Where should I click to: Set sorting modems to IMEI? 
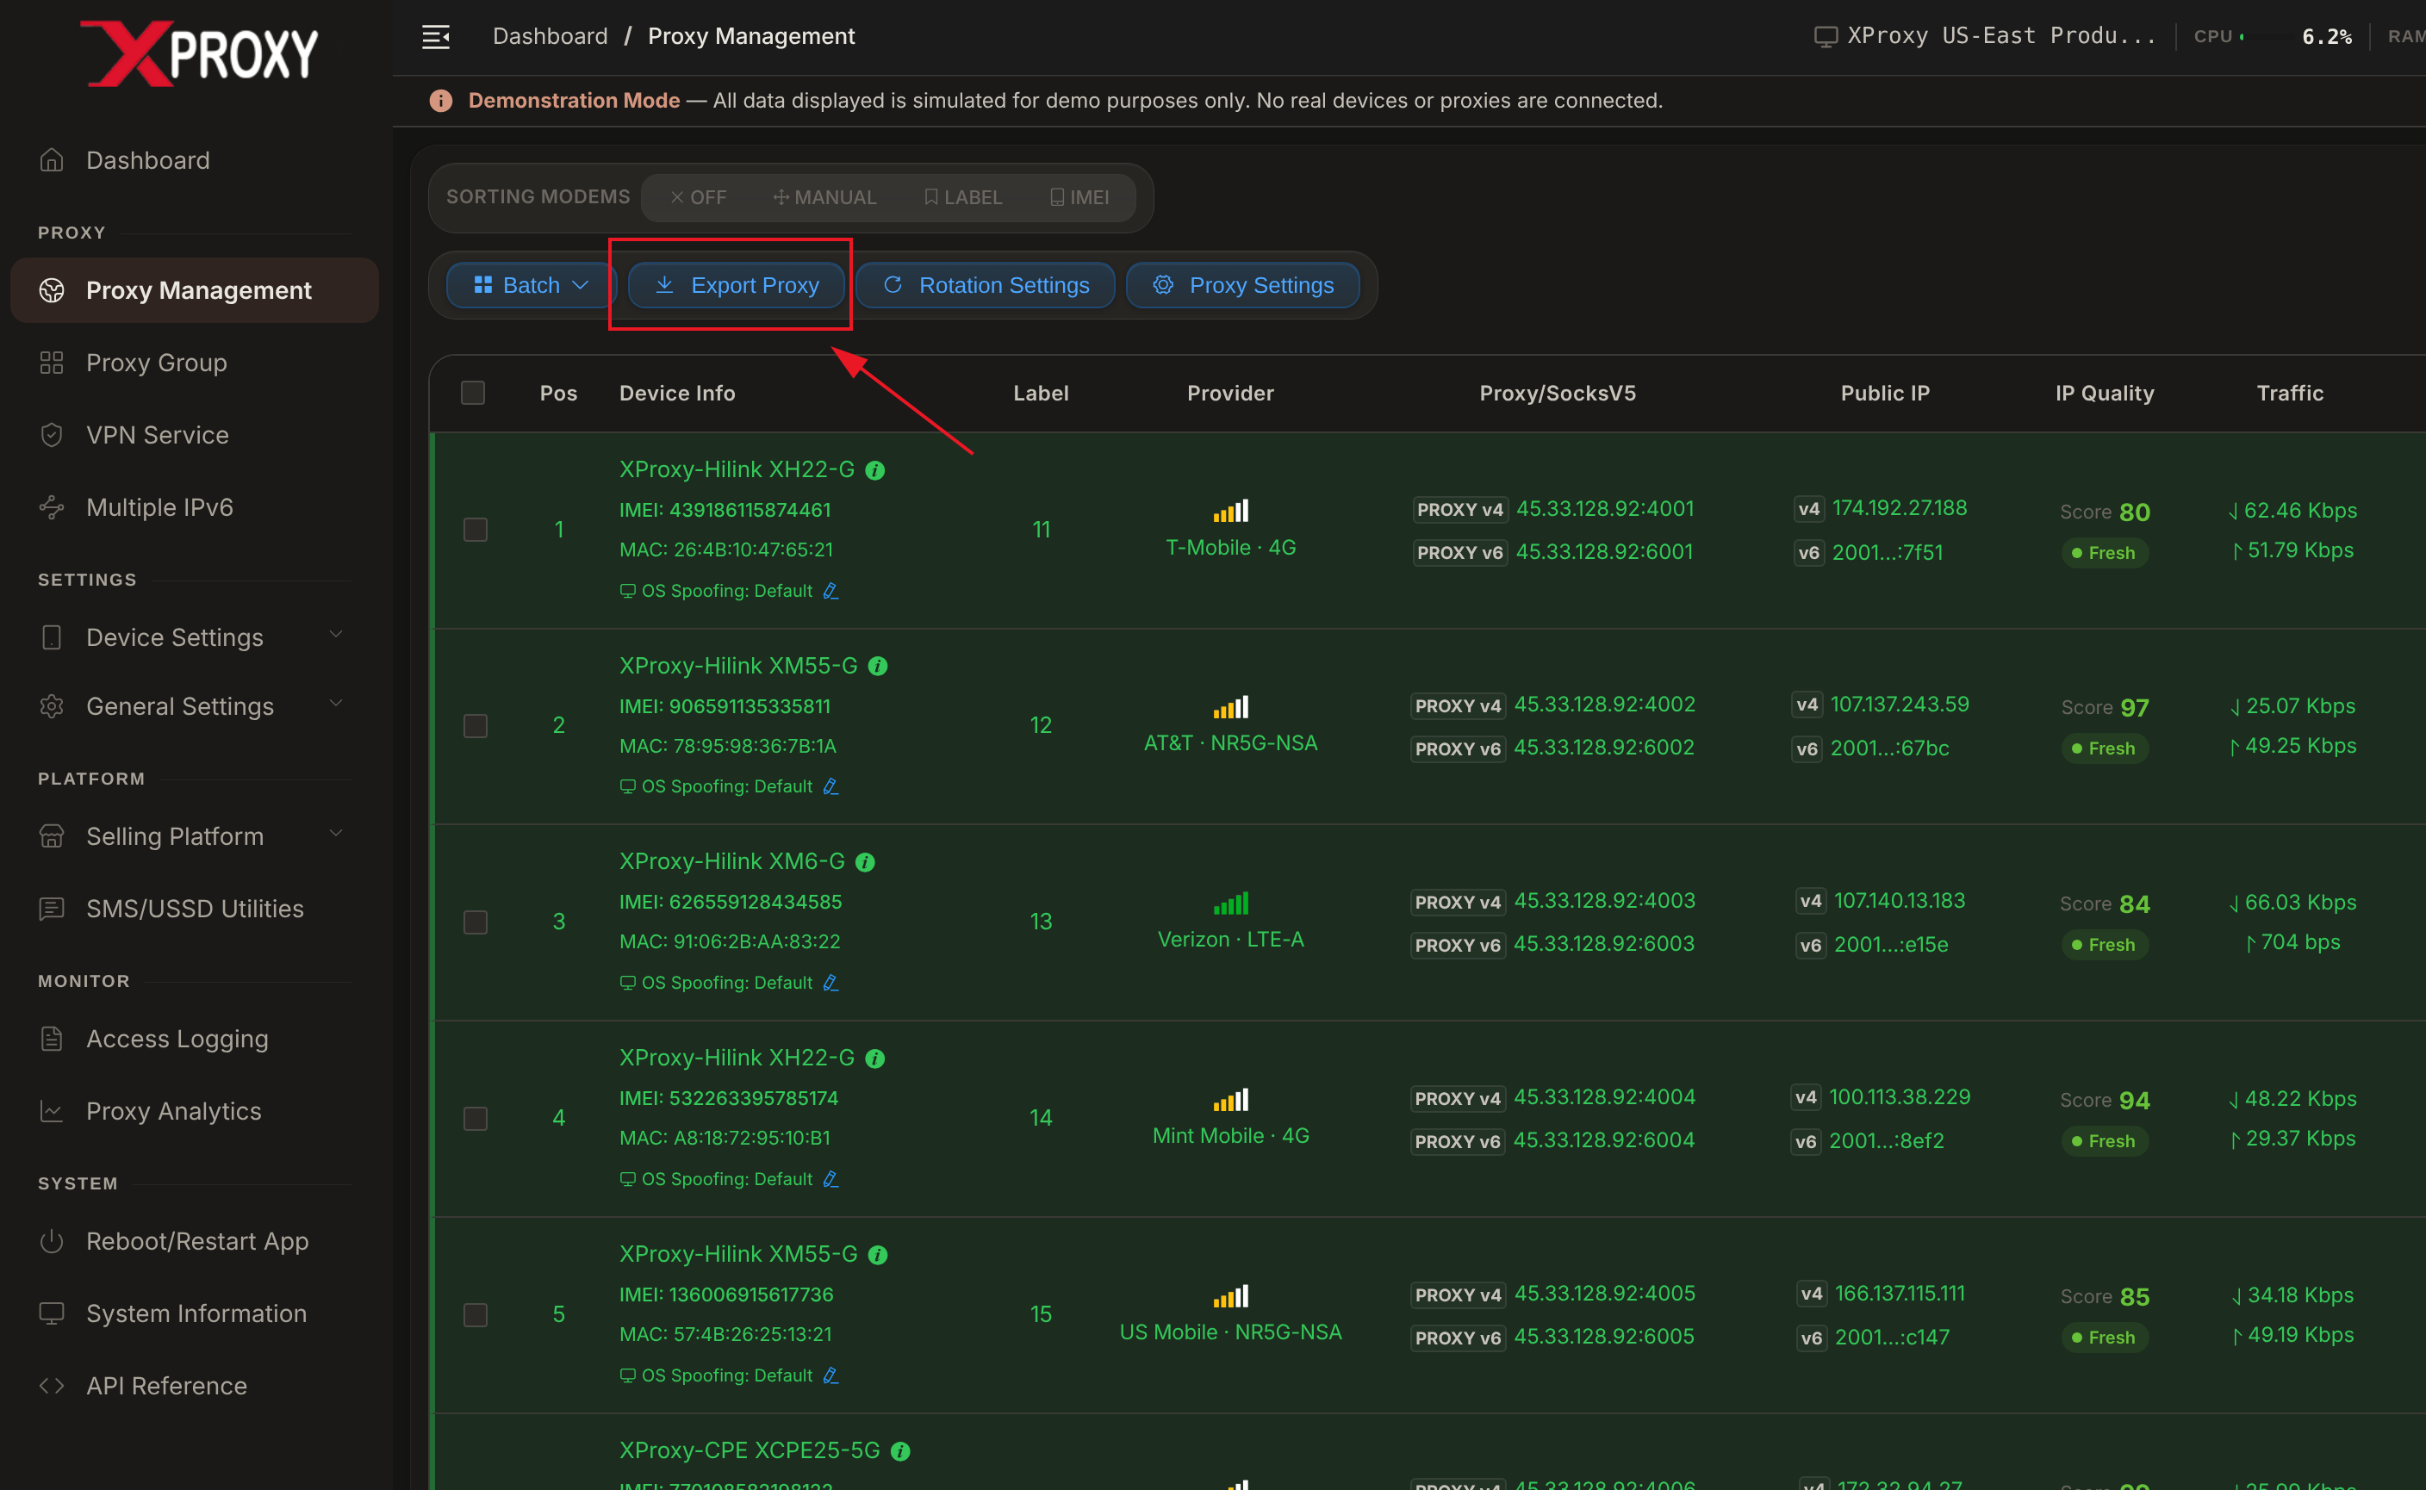point(1079,197)
